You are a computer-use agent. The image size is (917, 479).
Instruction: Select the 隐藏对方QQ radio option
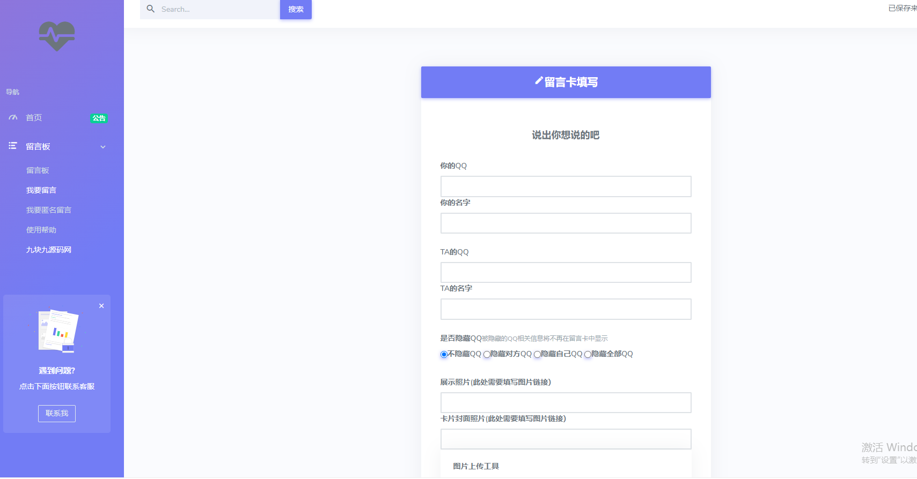(x=487, y=354)
